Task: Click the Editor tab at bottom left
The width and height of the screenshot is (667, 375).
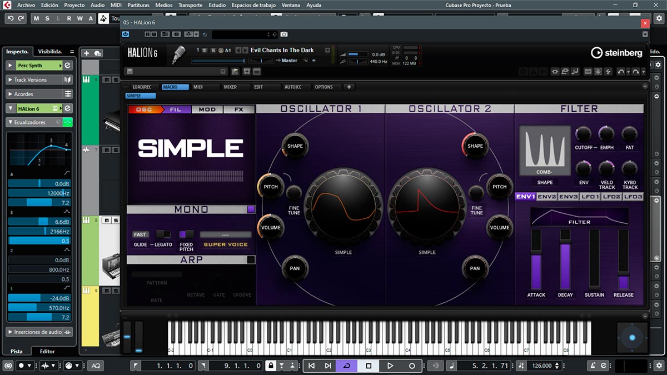Action: [47, 351]
